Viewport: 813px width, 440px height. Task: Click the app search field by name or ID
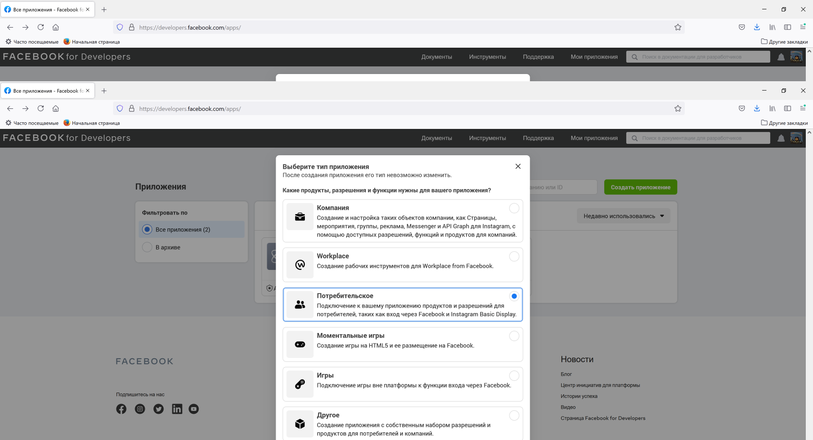tap(563, 187)
